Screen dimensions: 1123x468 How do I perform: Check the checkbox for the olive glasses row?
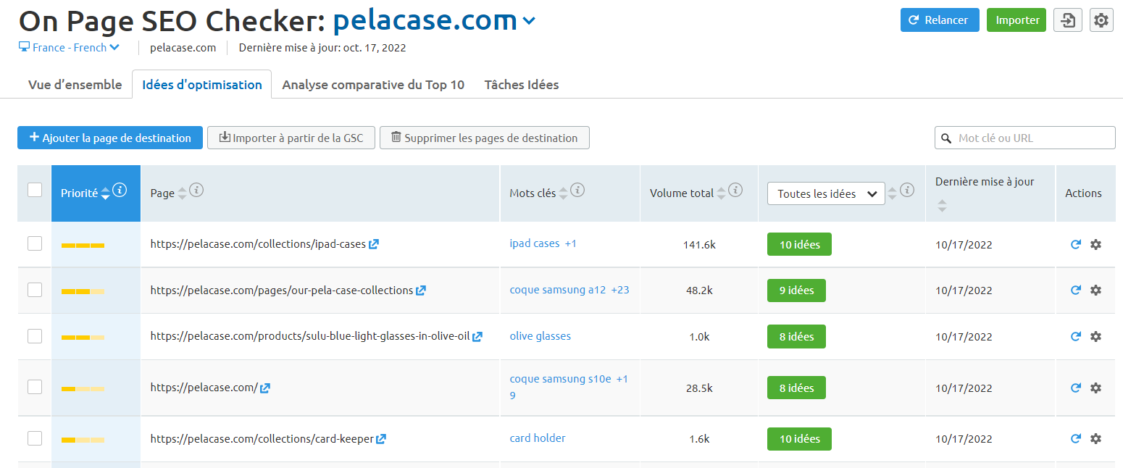(x=34, y=336)
